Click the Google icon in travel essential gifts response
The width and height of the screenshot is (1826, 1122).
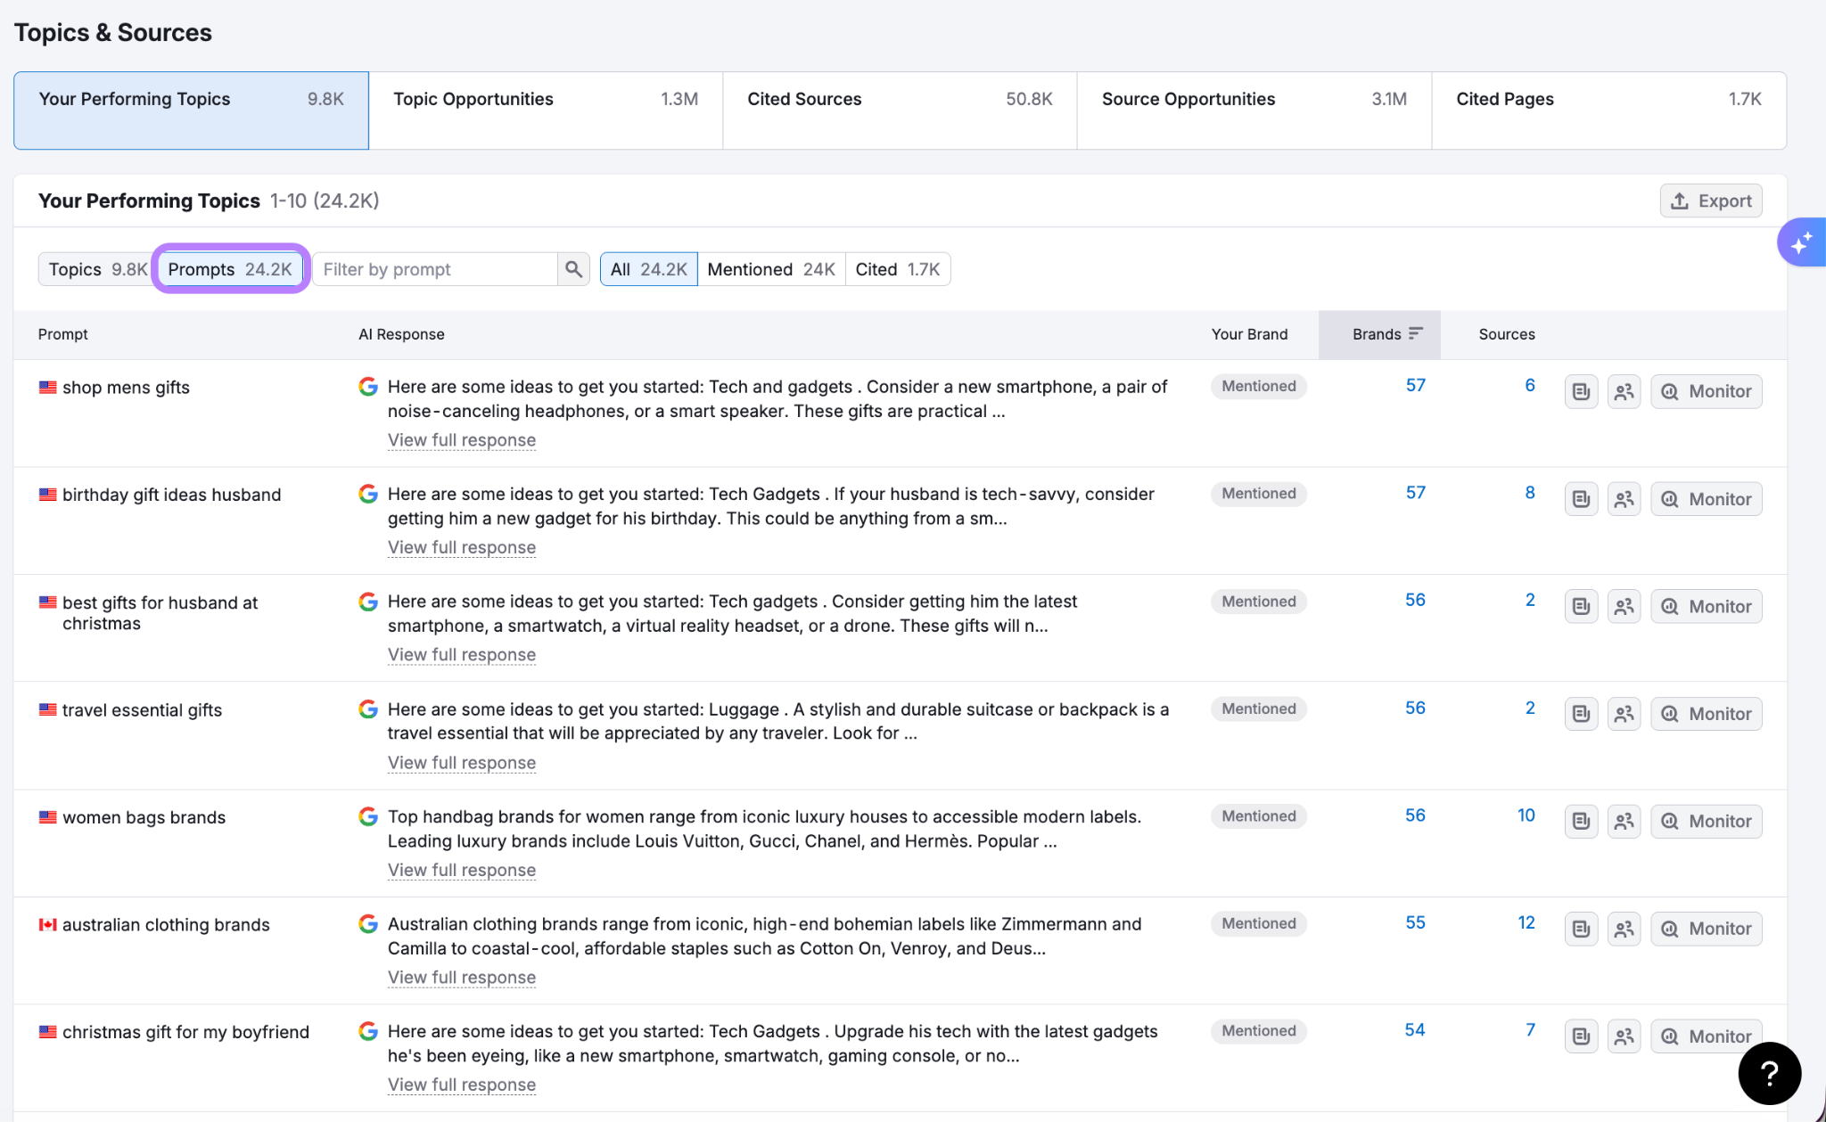368,708
